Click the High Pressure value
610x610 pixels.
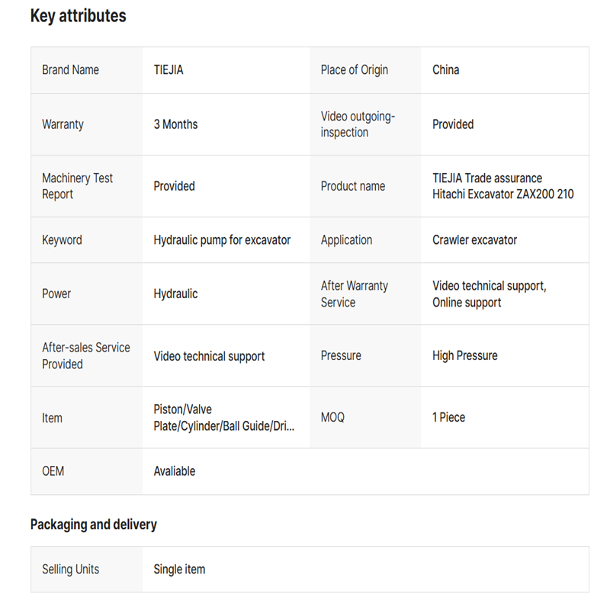click(x=464, y=356)
